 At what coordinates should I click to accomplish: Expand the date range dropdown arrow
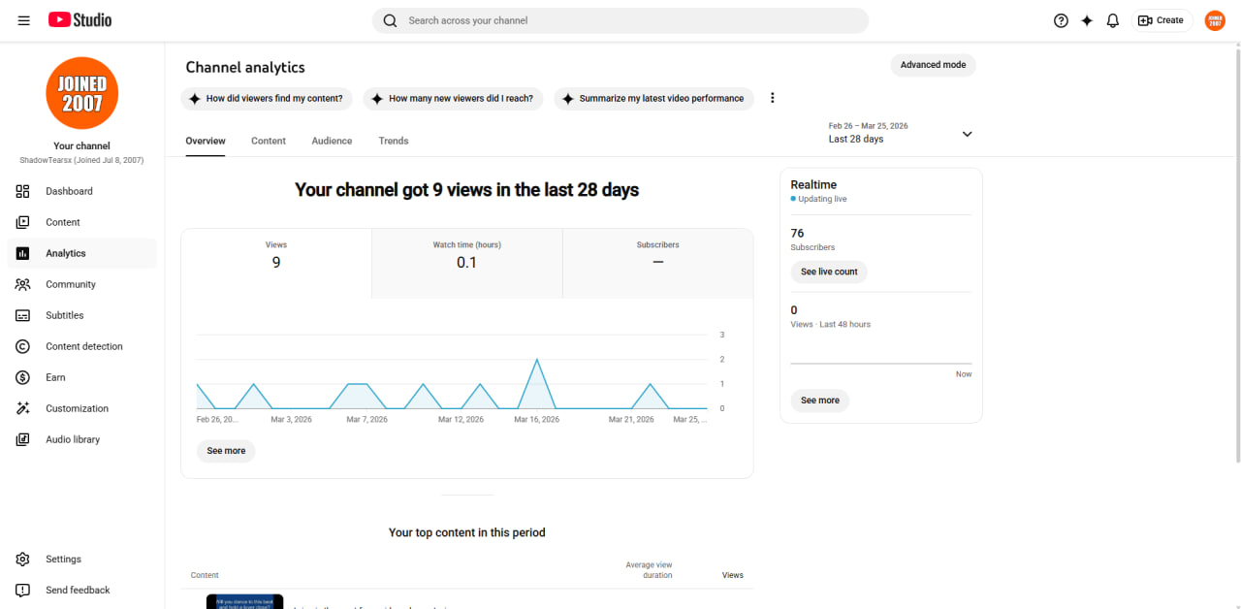coord(967,134)
